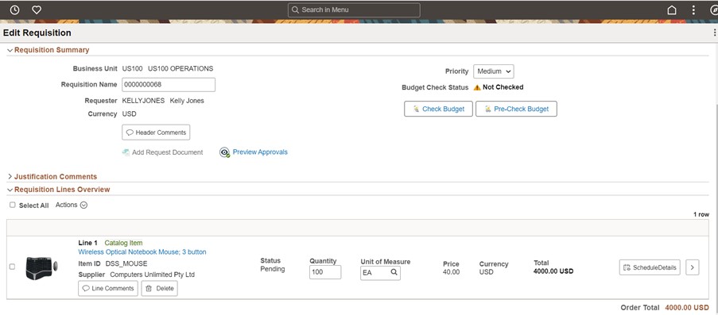Click the Preview Approvals link
Screen dimensions: 718x315
click(260, 152)
